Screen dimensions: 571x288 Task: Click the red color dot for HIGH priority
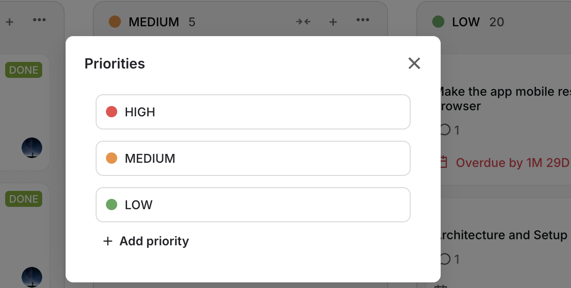click(111, 112)
